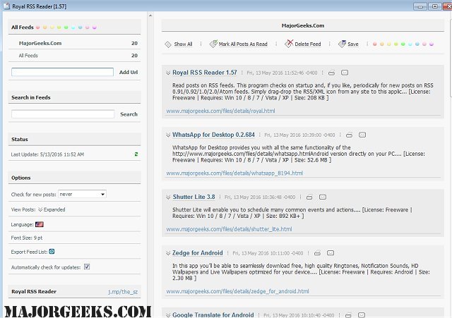Click the app icon in the title bar
This screenshot has height=318, width=452.
[x=6, y=6]
